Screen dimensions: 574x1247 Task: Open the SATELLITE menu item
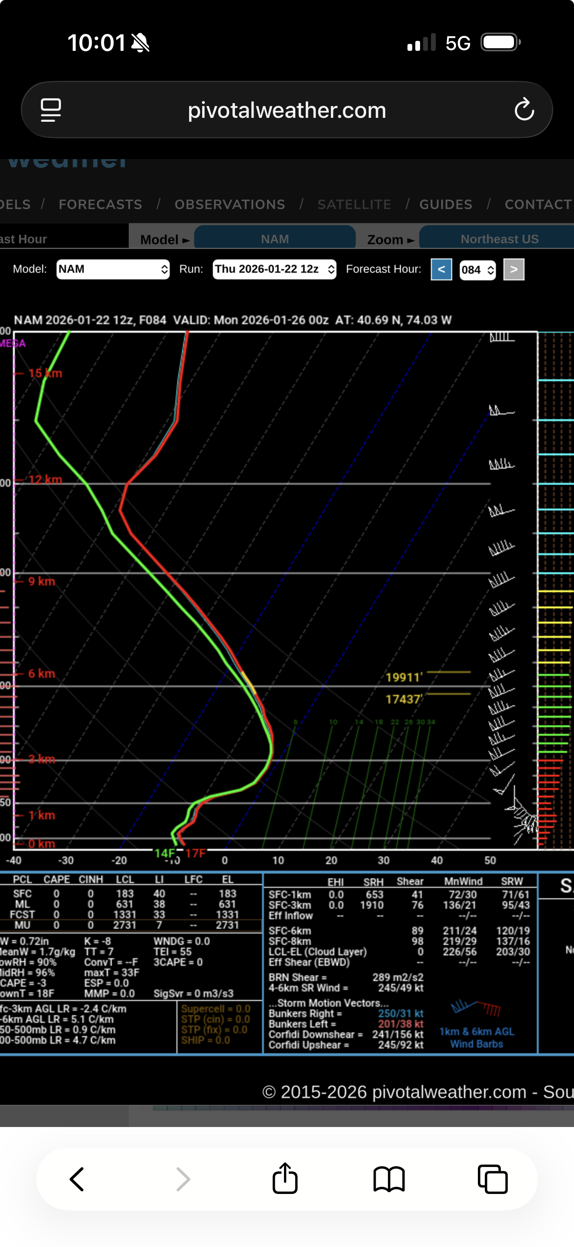point(354,204)
